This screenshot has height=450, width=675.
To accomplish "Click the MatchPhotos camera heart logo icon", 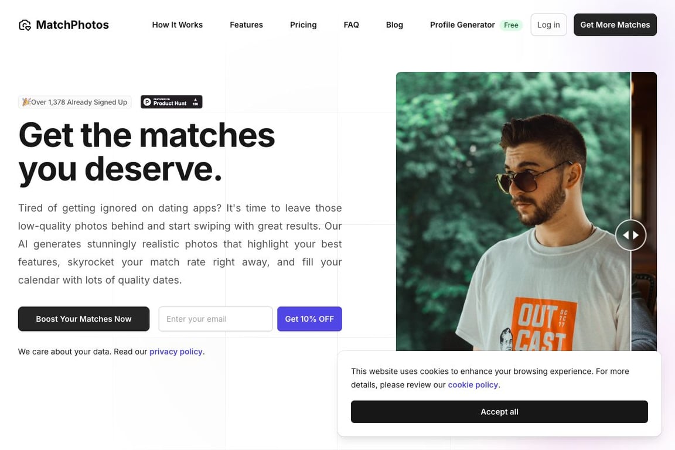I will [25, 25].
